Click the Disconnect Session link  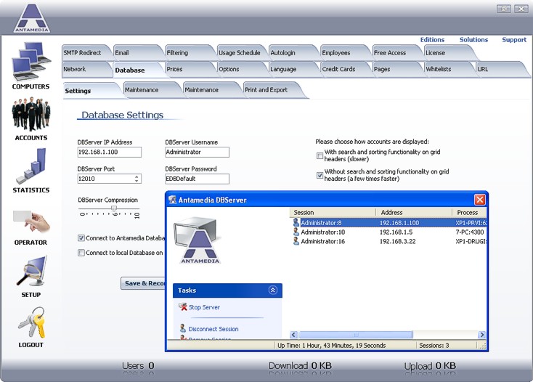pyautogui.click(x=213, y=329)
